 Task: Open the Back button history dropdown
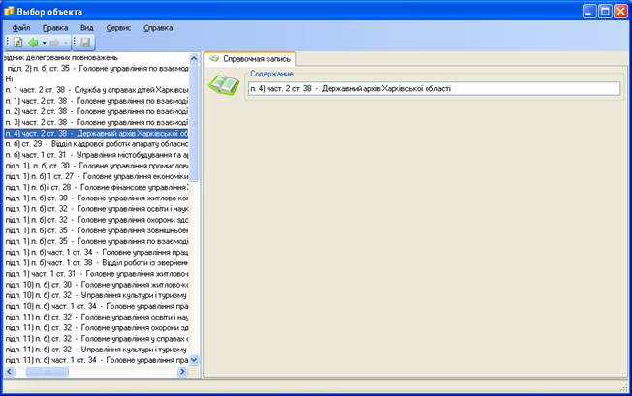click(x=44, y=44)
